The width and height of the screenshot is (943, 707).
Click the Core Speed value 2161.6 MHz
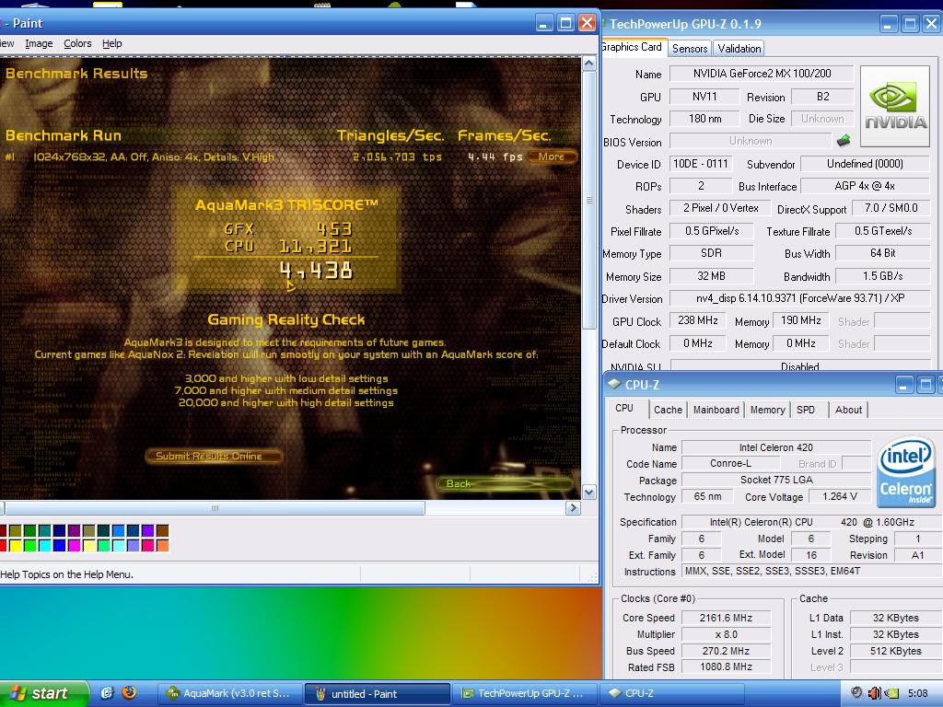726,618
